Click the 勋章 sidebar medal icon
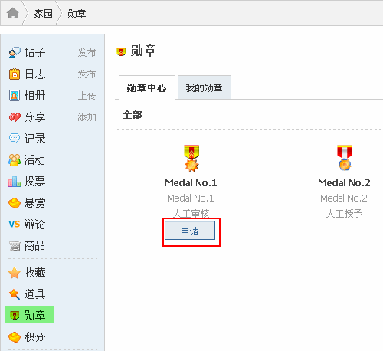The height and width of the screenshot is (351, 383). (15, 315)
